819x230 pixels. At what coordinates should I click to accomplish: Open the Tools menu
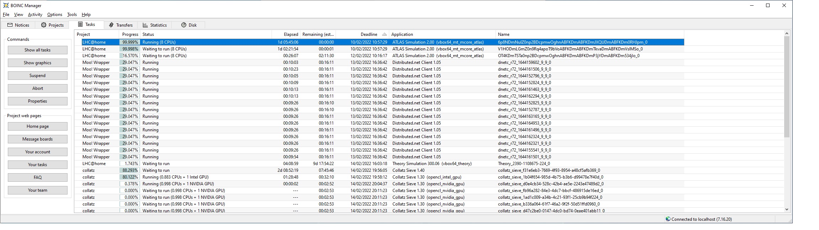point(72,15)
